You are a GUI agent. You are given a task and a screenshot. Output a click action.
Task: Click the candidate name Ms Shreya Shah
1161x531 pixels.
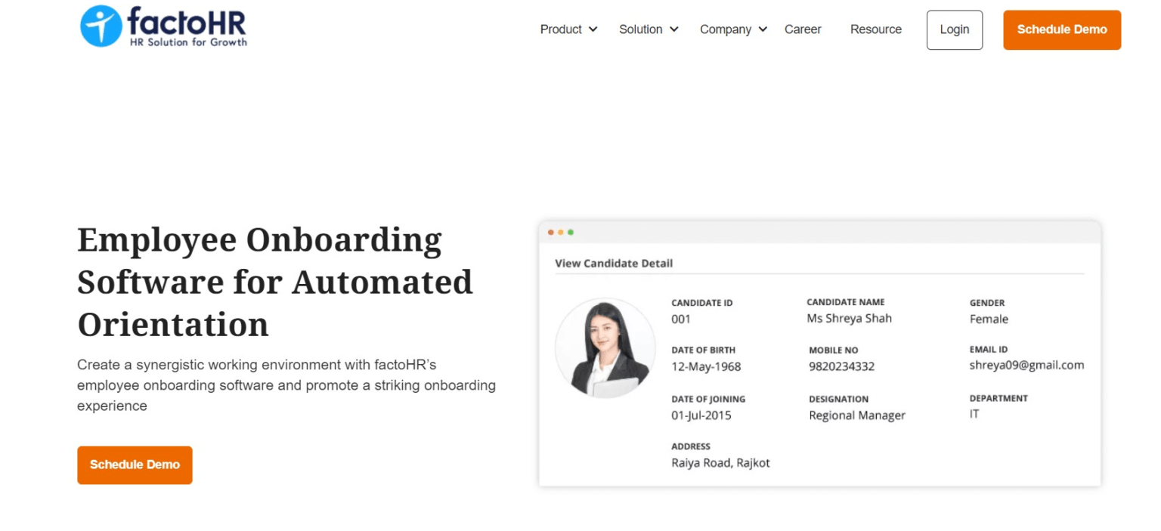pyautogui.click(x=849, y=319)
